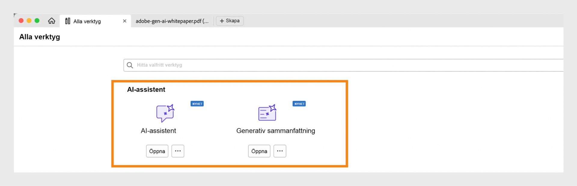Minimize the window with the yellow button
This screenshot has width=577, height=186.
[29, 21]
